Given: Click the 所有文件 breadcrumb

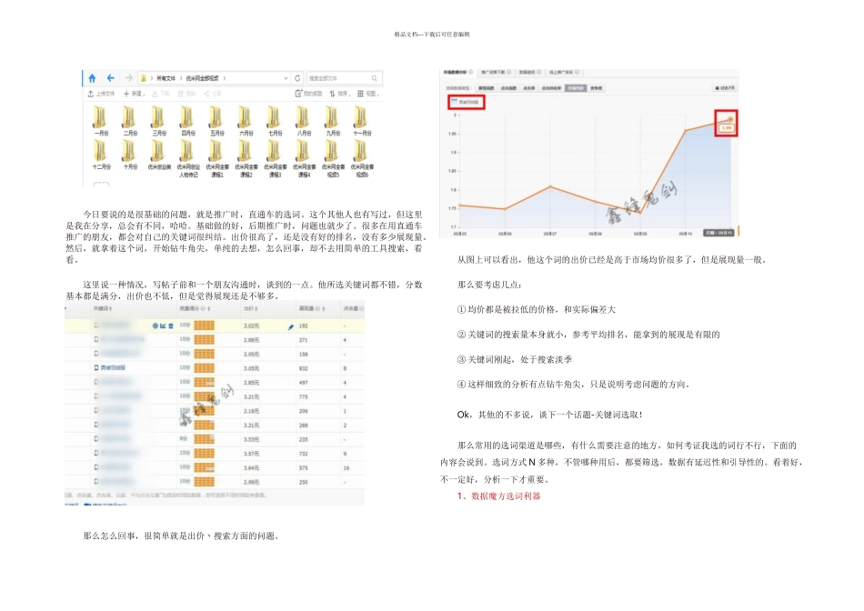Looking at the screenshot, I should (x=166, y=78).
